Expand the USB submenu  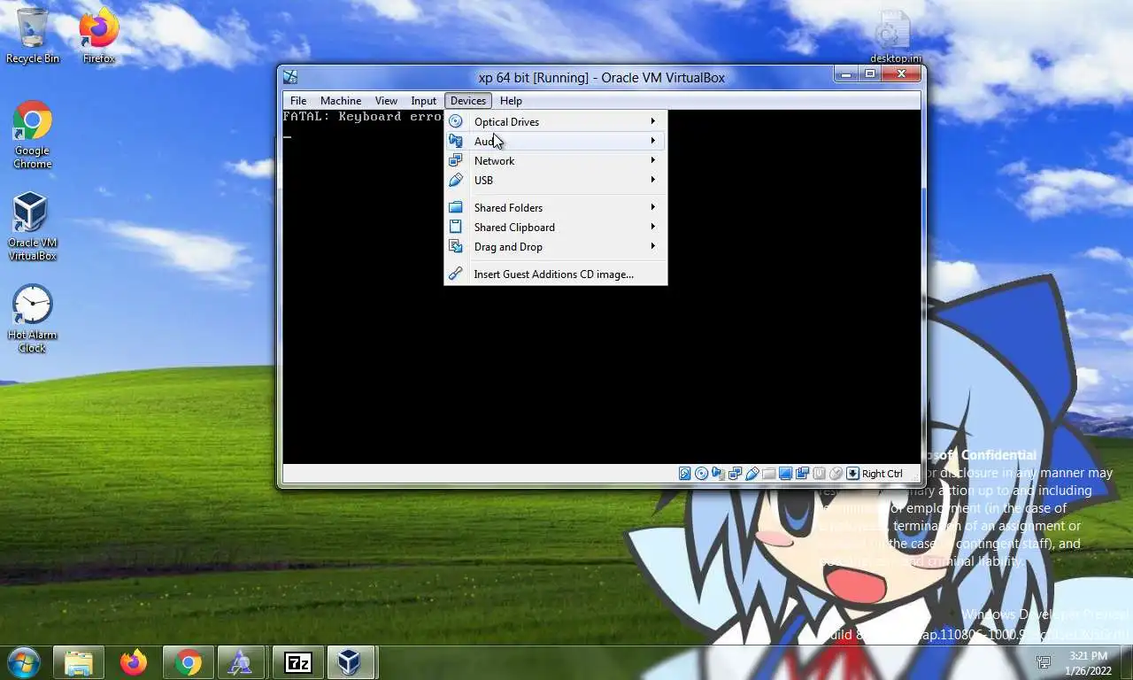point(555,180)
